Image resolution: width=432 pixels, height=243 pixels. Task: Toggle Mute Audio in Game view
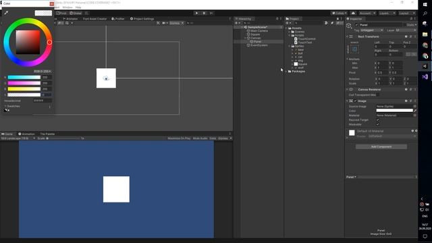click(200, 138)
